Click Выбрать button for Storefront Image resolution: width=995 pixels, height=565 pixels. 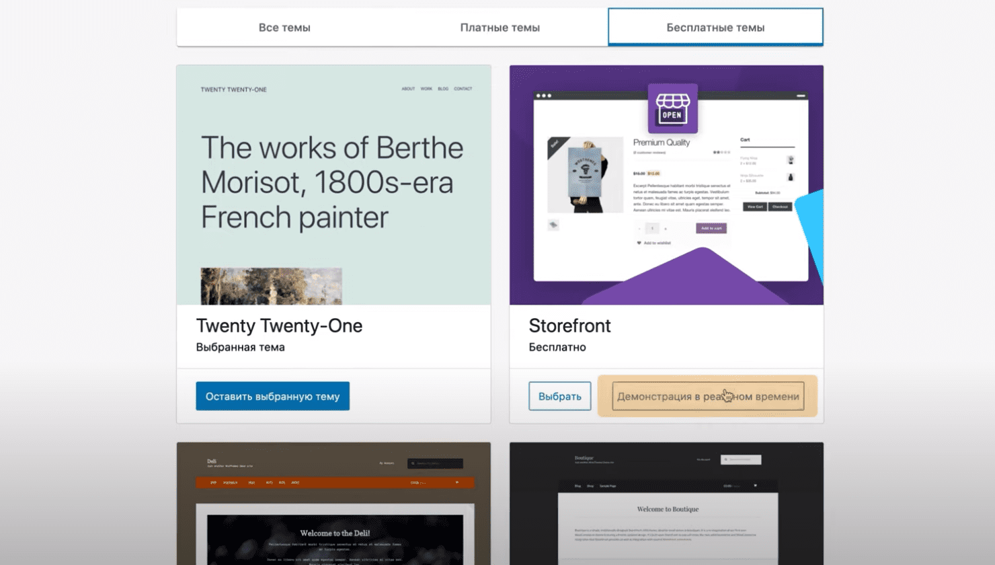(559, 396)
